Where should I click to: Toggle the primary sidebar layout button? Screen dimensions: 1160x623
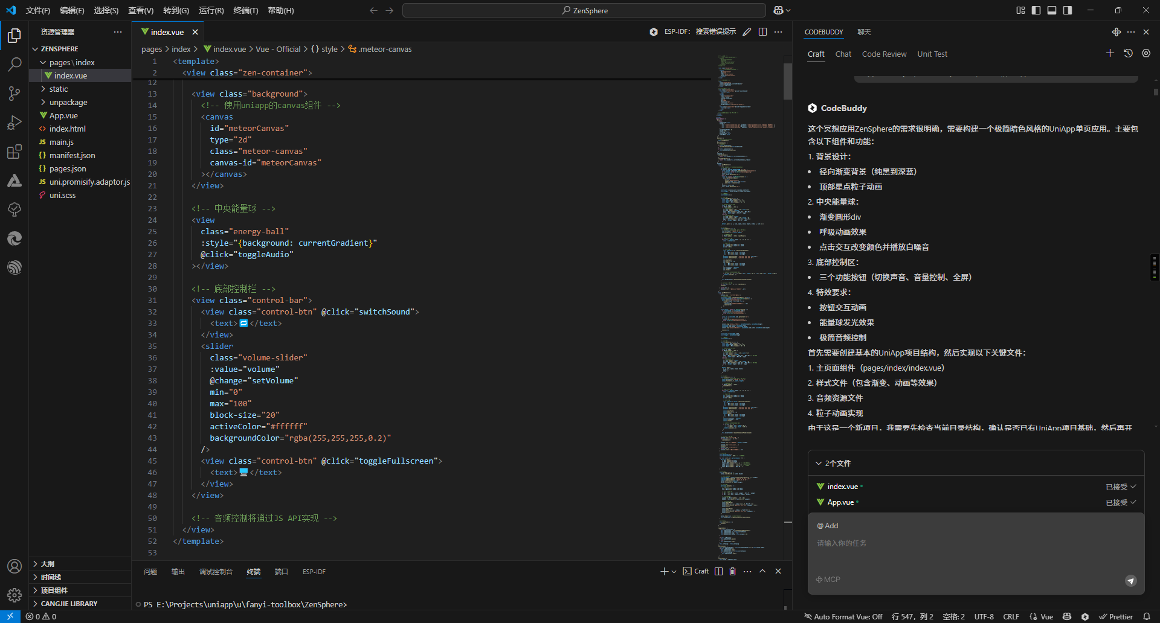pos(1036,10)
